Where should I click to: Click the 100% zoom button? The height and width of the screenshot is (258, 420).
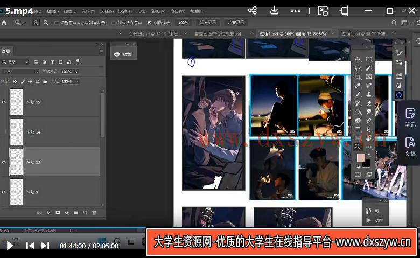[x=184, y=23]
